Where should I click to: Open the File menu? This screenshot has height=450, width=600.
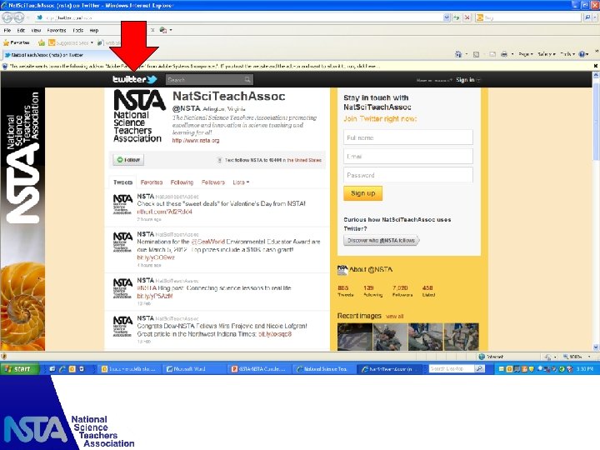[7, 30]
